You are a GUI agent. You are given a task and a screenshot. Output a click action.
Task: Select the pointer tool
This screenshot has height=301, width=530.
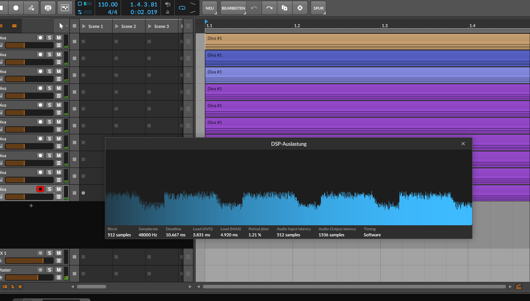pyautogui.click(x=61, y=26)
